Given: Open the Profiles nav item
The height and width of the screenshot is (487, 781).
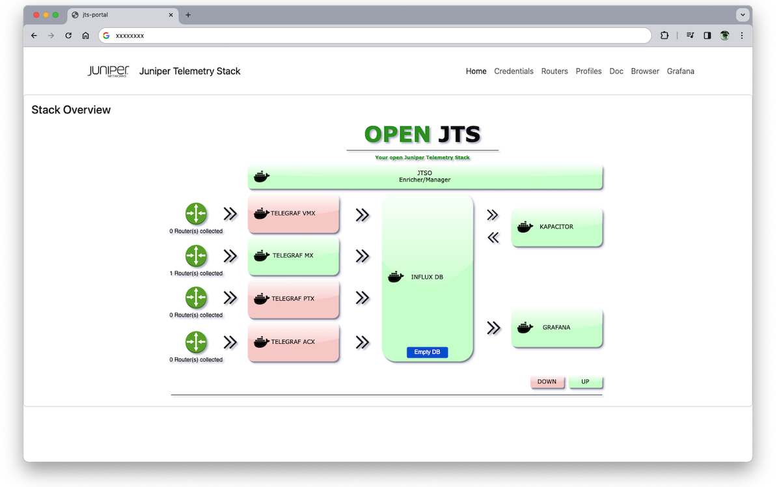Looking at the screenshot, I should point(588,71).
